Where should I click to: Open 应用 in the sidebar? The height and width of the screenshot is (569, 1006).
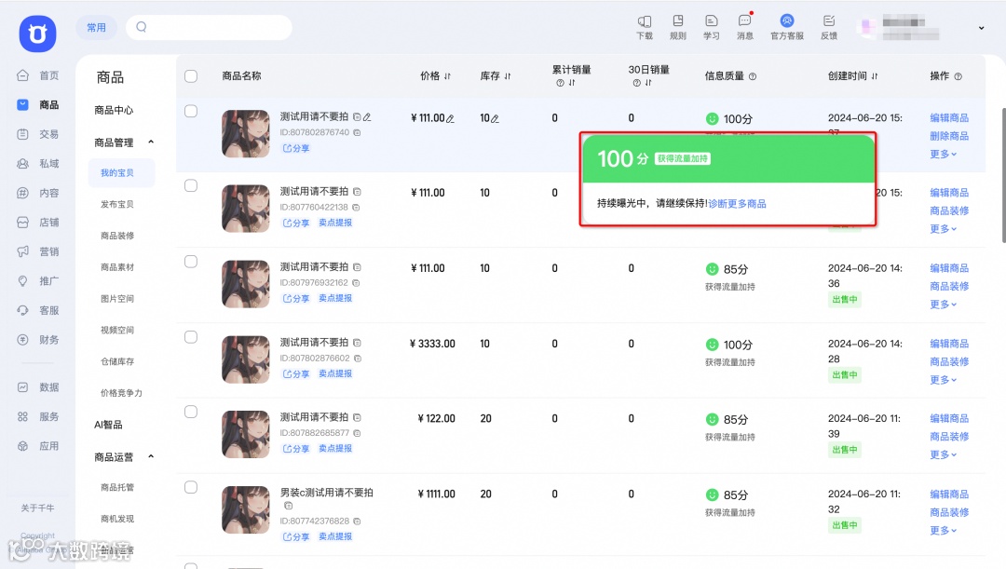click(38, 446)
